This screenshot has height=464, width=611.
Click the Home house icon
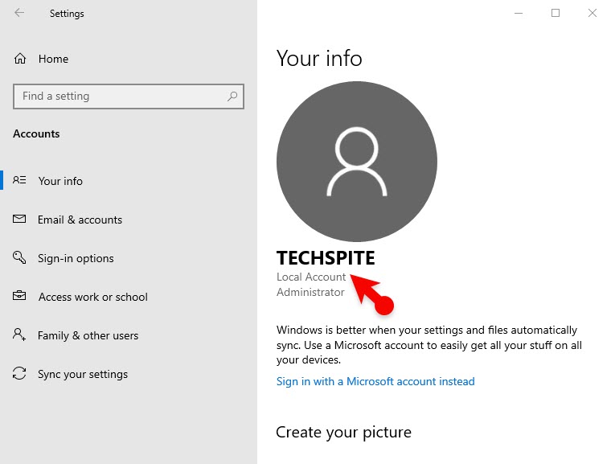pos(20,59)
